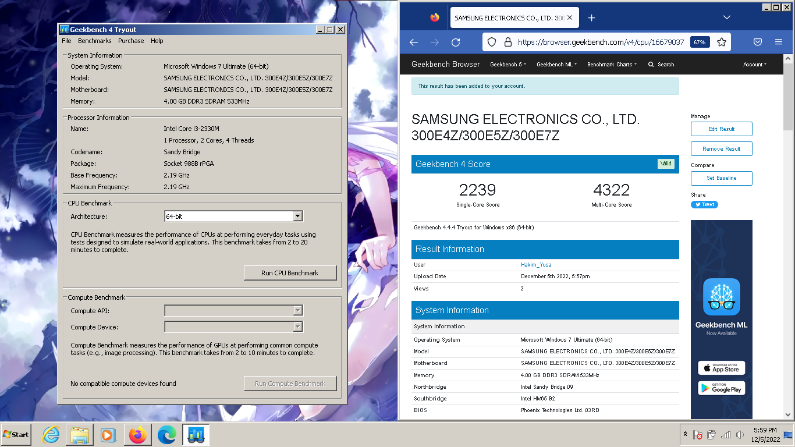
Task: Click the power plug battery tray icon
Action: click(711, 435)
